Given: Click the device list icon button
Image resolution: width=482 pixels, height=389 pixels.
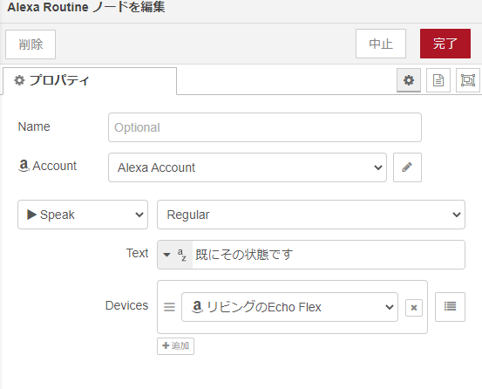Looking at the screenshot, I should point(450,307).
